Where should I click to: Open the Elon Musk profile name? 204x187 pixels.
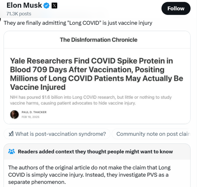coord(24,5)
